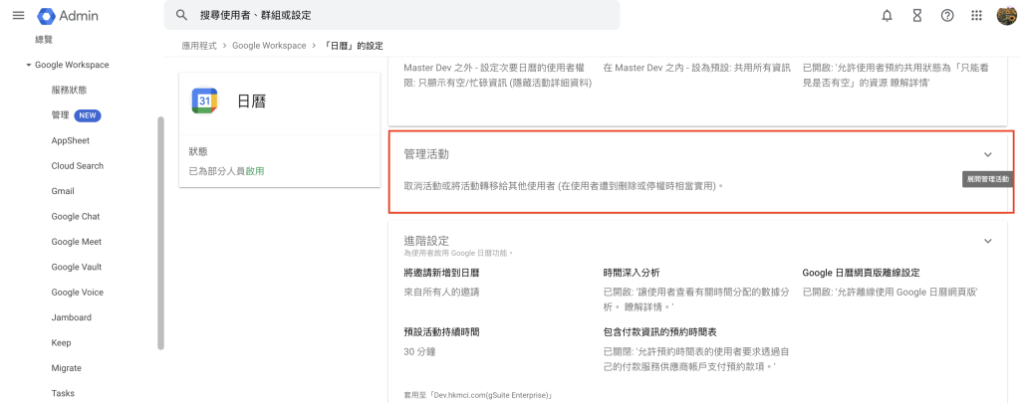Screen dimensions: 1020x403
Task: Open Migrate in the sidebar
Action: pos(67,368)
